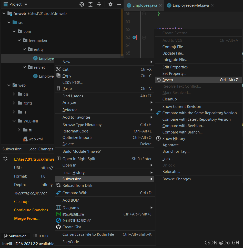Run 编码规约扫描 code scan entry
This screenshot has height=248, width=243.
pos(104,214)
